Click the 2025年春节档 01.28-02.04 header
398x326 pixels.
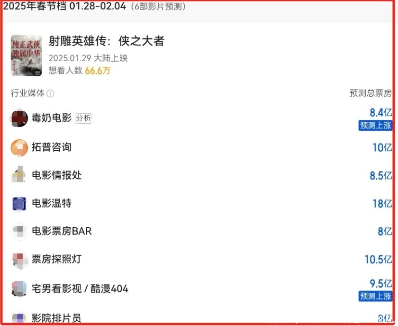pyautogui.click(x=64, y=6)
